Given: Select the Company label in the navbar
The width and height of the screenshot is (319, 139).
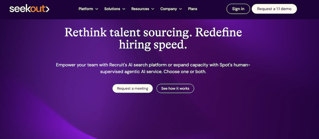Looking at the screenshot, I should [168, 9].
